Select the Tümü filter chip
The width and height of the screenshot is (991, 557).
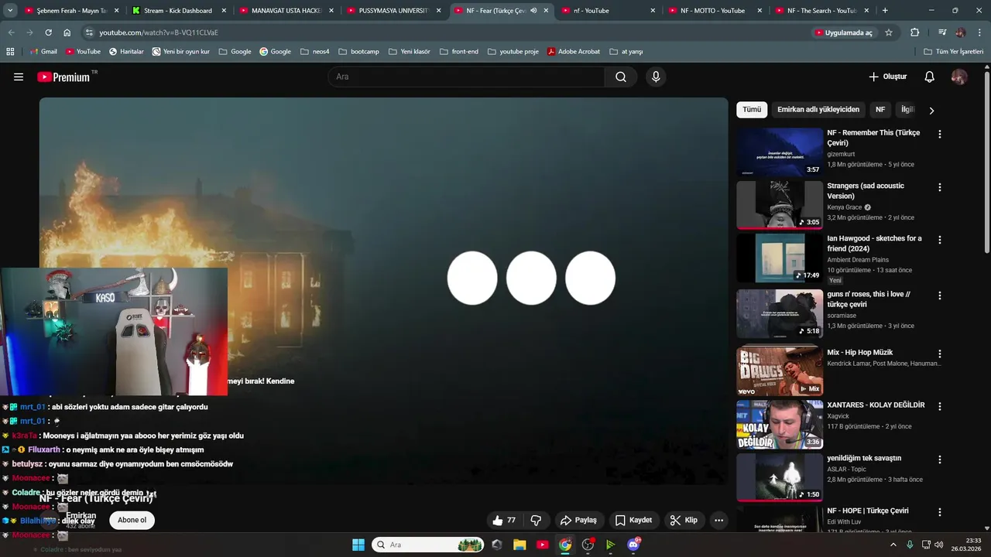tap(752, 110)
